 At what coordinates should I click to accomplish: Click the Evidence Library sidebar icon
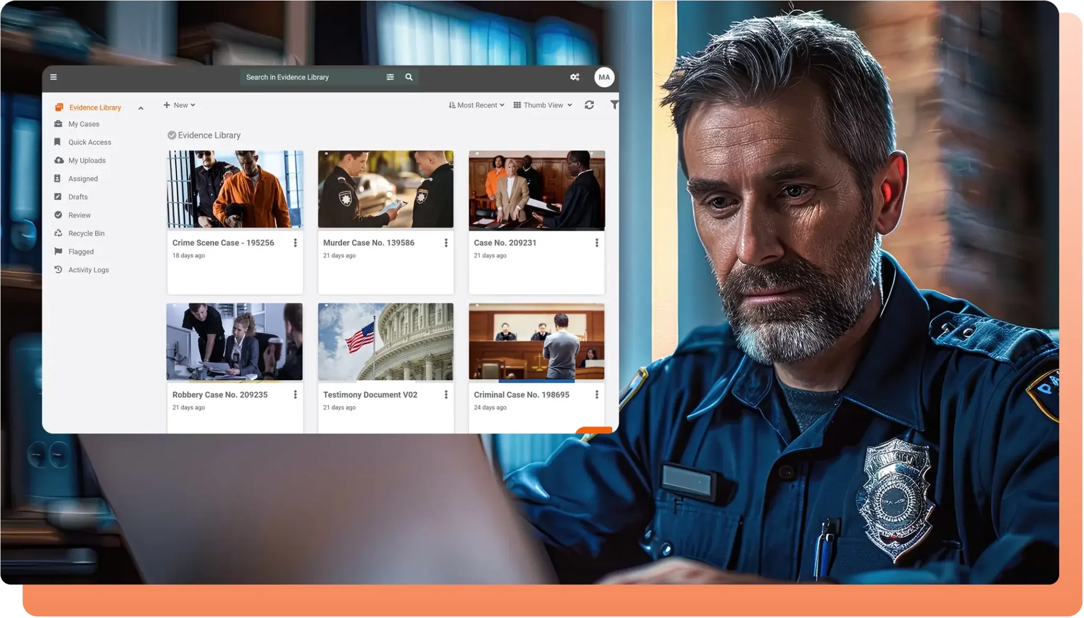(x=59, y=107)
